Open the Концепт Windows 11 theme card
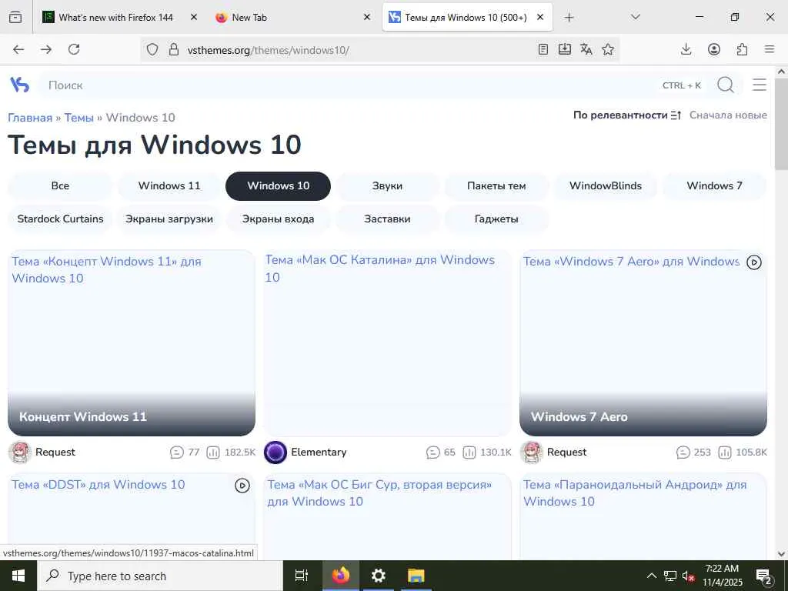 click(131, 343)
